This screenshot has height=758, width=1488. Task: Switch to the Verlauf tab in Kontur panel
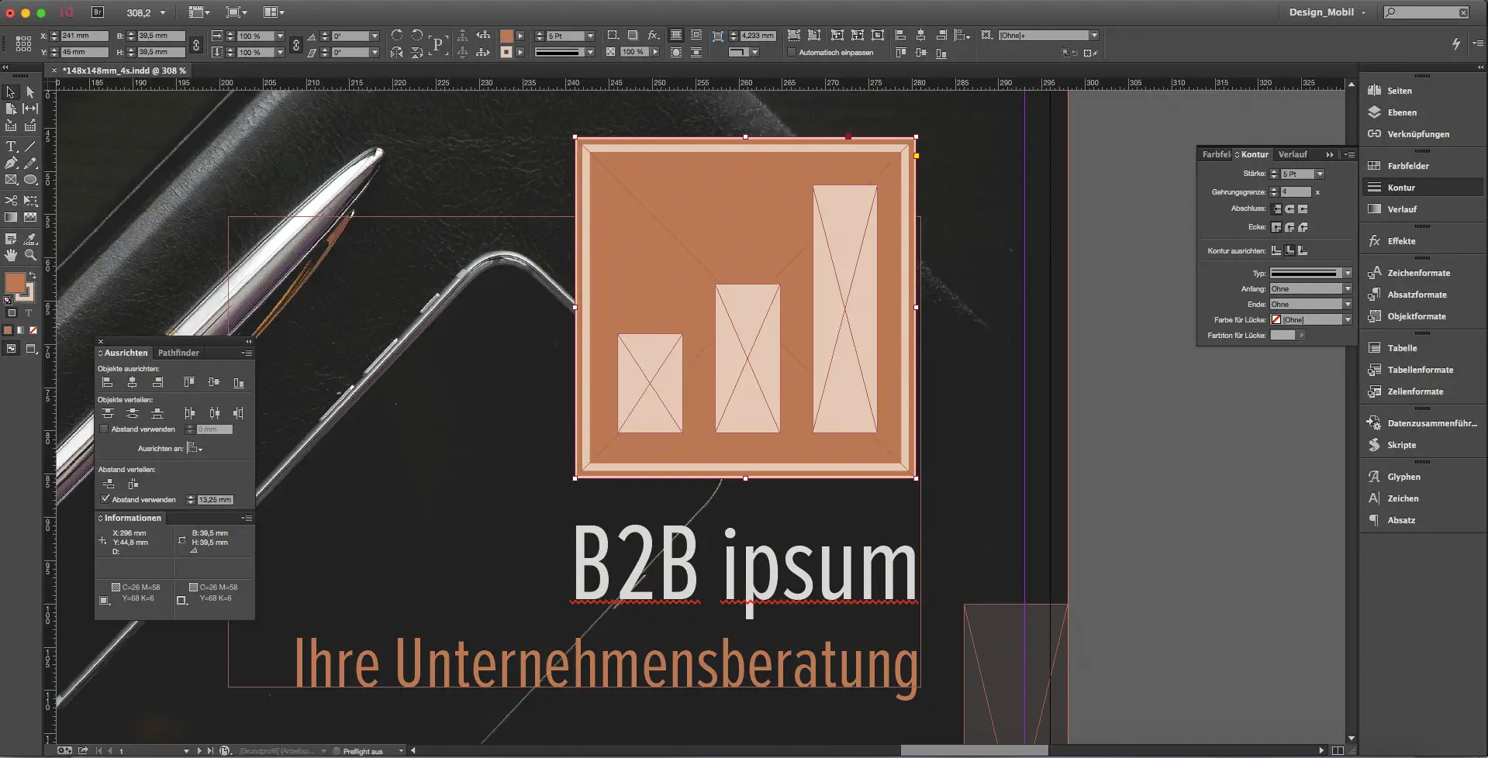click(x=1292, y=154)
